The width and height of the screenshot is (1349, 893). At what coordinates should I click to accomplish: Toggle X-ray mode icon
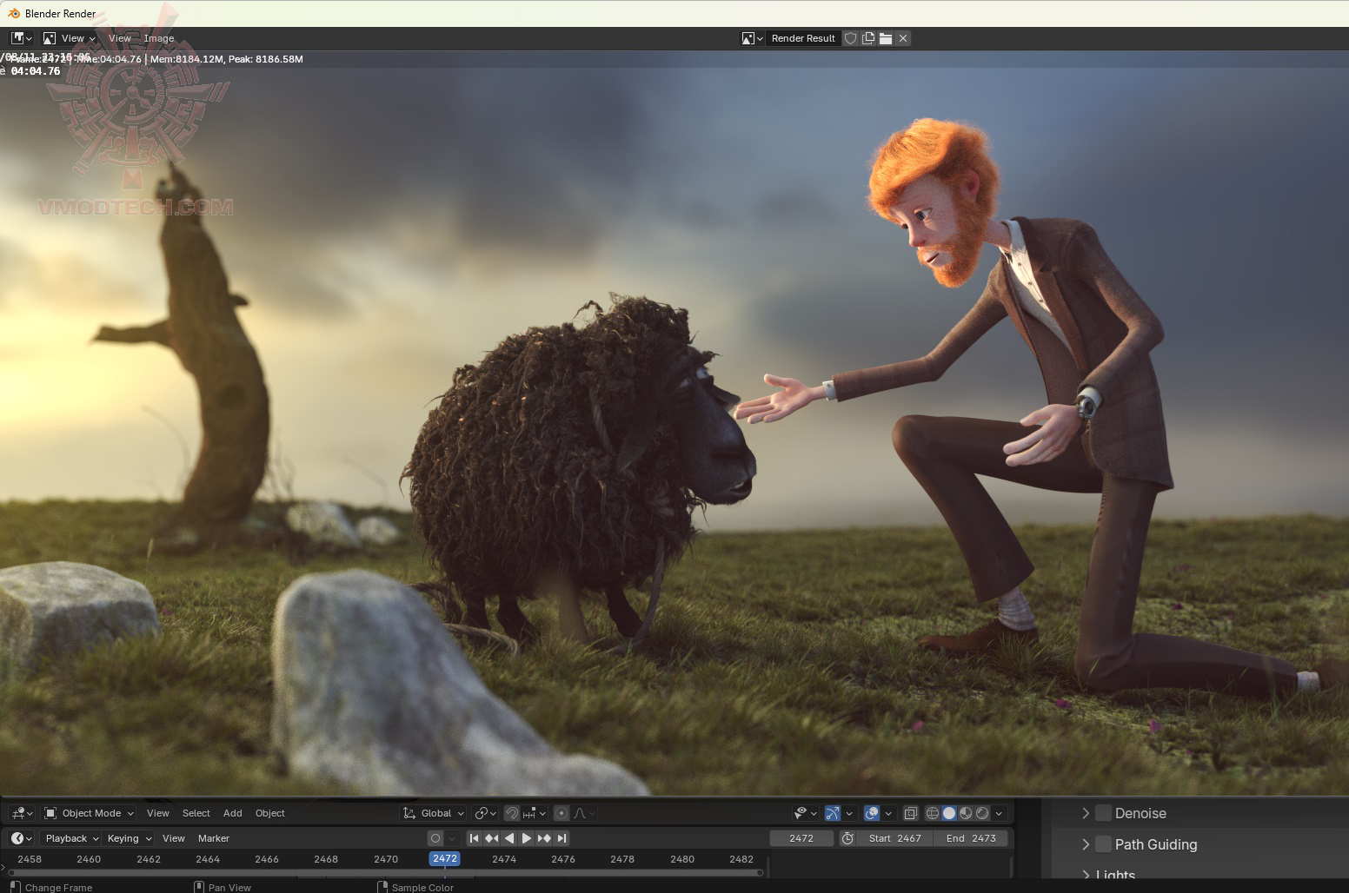pyautogui.click(x=911, y=813)
